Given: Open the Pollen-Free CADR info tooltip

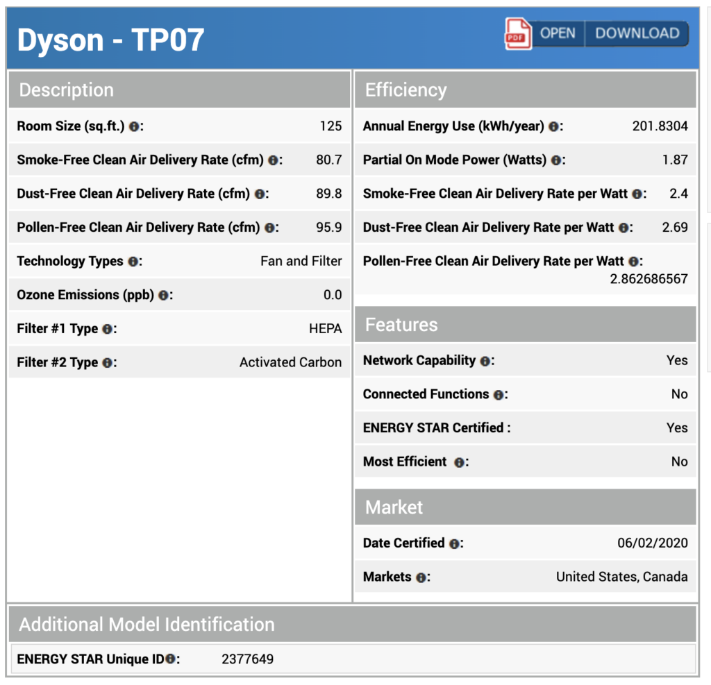Looking at the screenshot, I should (269, 228).
